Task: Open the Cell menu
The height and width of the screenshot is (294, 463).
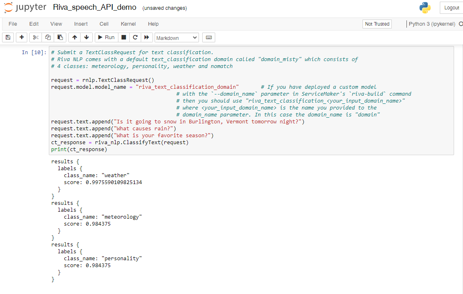Action: click(x=104, y=24)
